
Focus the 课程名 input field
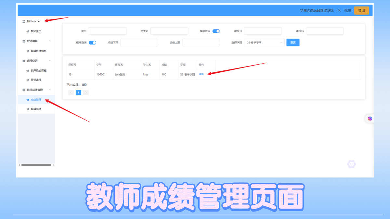(325, 31)
